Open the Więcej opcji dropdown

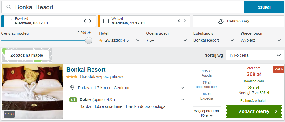[x=261, y=40]
